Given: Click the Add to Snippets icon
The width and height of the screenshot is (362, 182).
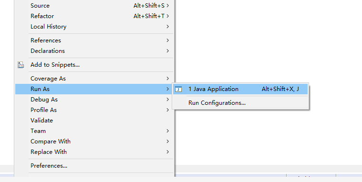Looking at the screenshot, I should click(21, 65).
